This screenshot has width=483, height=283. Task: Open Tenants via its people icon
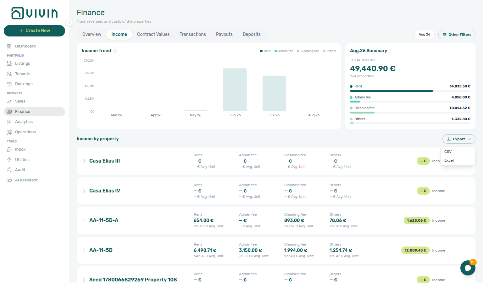[x=9, y=74]
